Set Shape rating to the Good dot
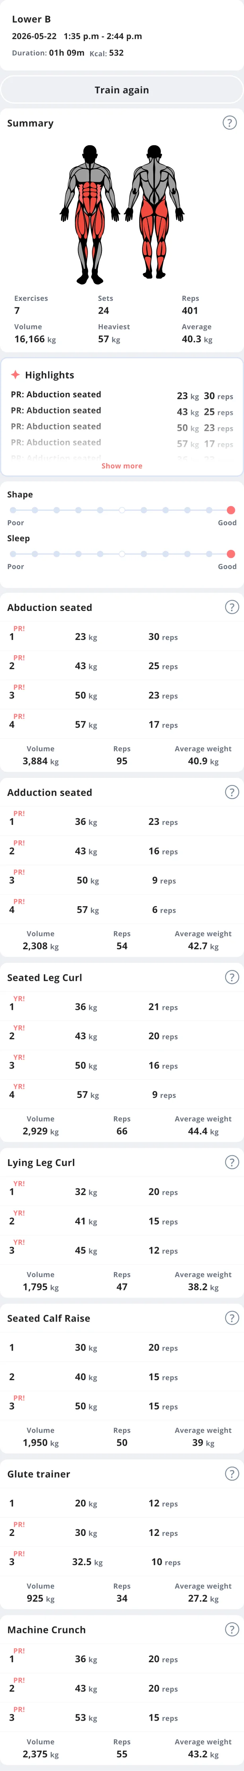 click(x=231, y=510)
